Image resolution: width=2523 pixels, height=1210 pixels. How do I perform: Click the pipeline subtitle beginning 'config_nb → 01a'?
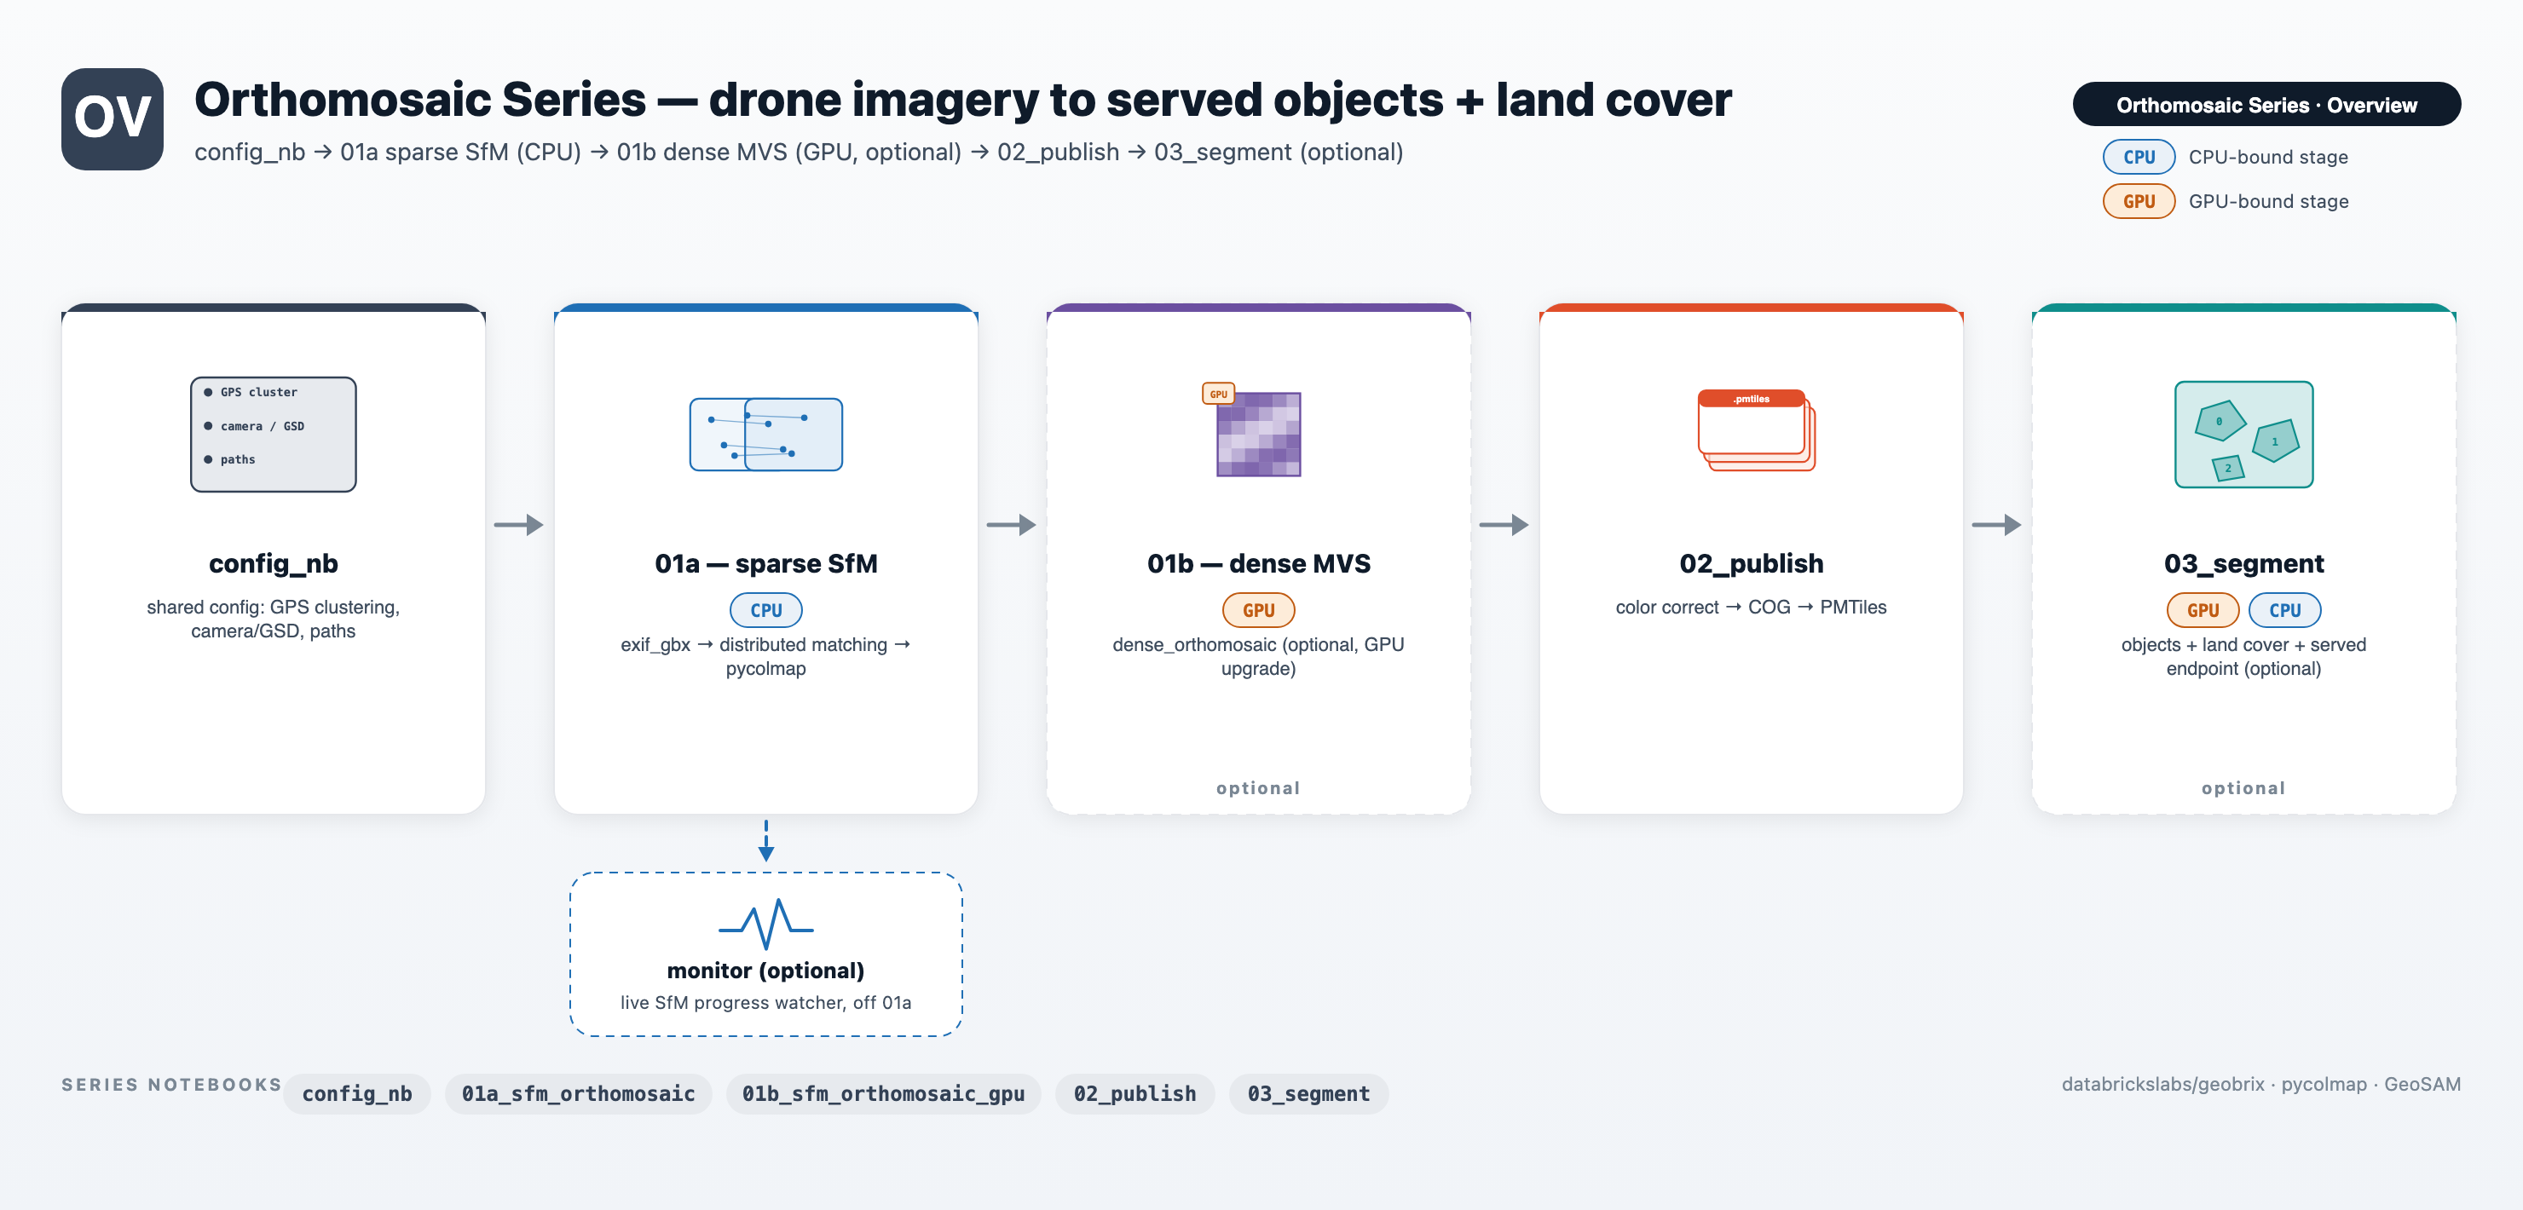pos(798,152)
